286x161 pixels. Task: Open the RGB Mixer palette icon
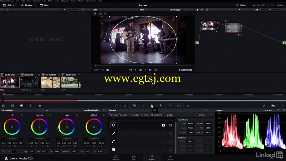[x=30, y=106]
